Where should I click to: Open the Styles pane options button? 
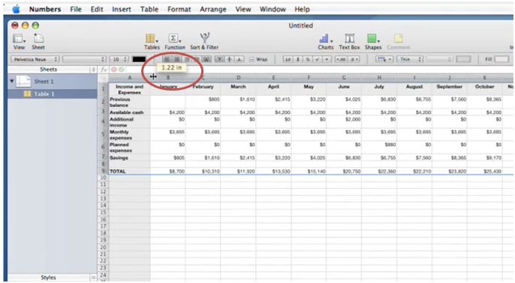coord(93,278)
